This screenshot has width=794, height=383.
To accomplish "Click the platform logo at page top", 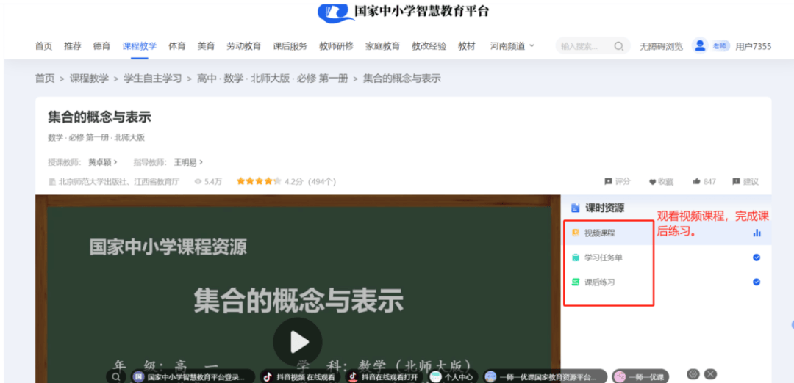I will point(404,12).
